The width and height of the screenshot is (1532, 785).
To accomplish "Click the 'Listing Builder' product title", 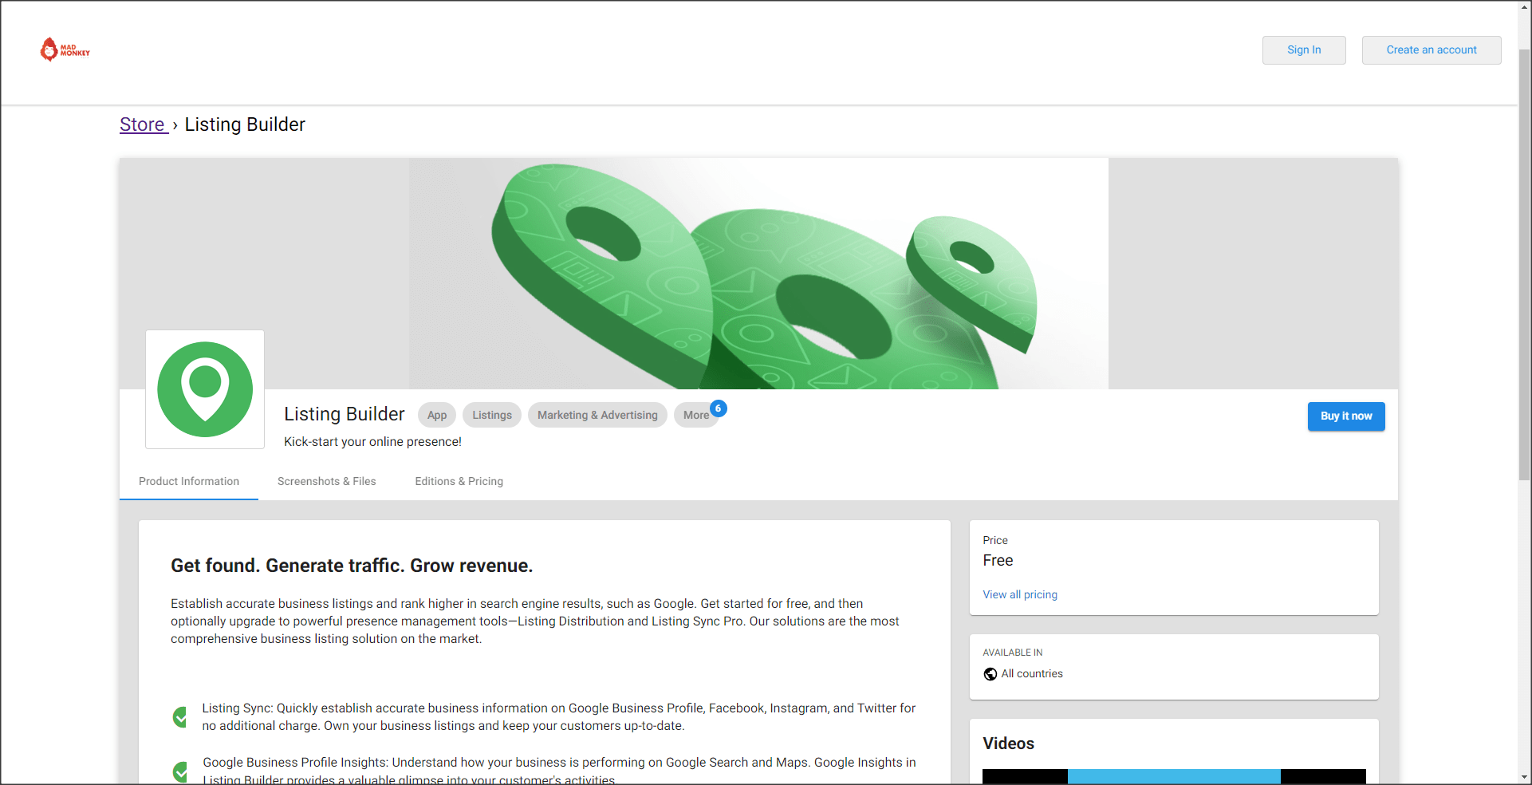I will point(345,414).
